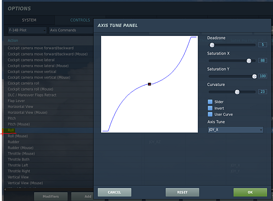
Task: Select the Pitch action row
Action: pyautogui.click(x=49, y=118)
